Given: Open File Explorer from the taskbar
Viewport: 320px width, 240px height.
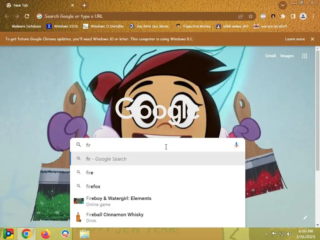Looking at the screenshot, I should [x=84, y=234].
